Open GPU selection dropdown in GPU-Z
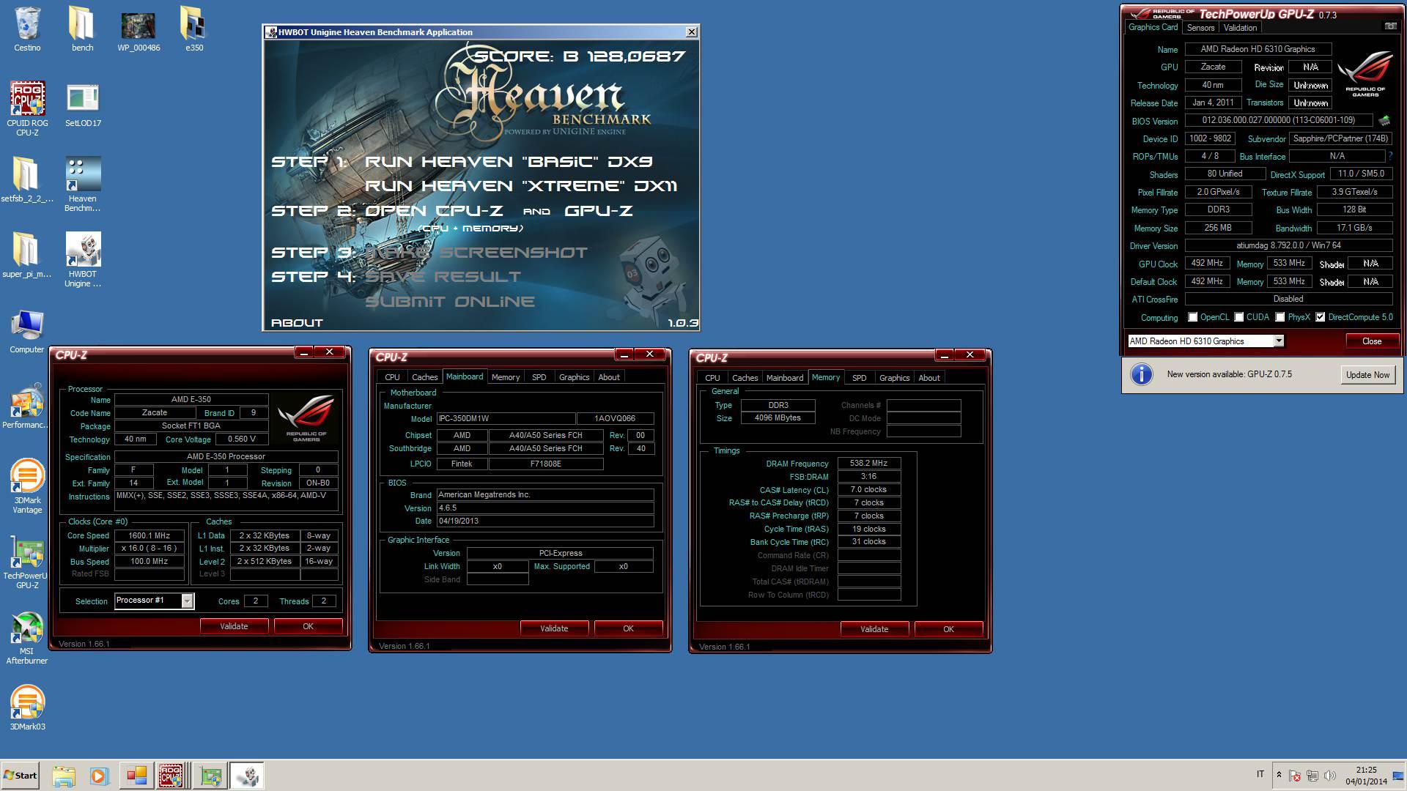The image size is (1407, 791). (x=1279, y=341)
